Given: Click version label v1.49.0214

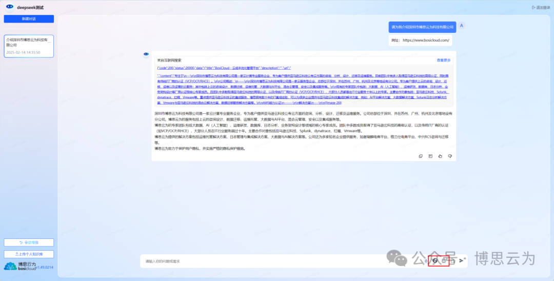Looking at the screenshot, I should (x=45, y=268).
